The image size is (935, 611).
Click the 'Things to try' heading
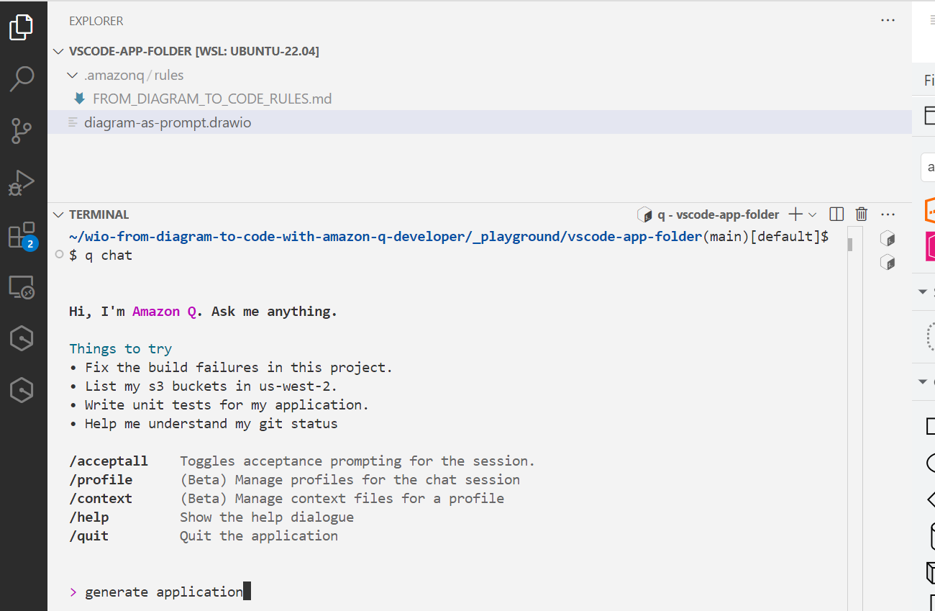coord(120,348)
